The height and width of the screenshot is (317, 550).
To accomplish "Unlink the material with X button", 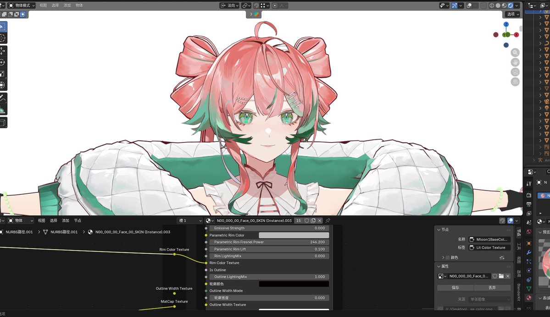I will [x=320, y=221].
